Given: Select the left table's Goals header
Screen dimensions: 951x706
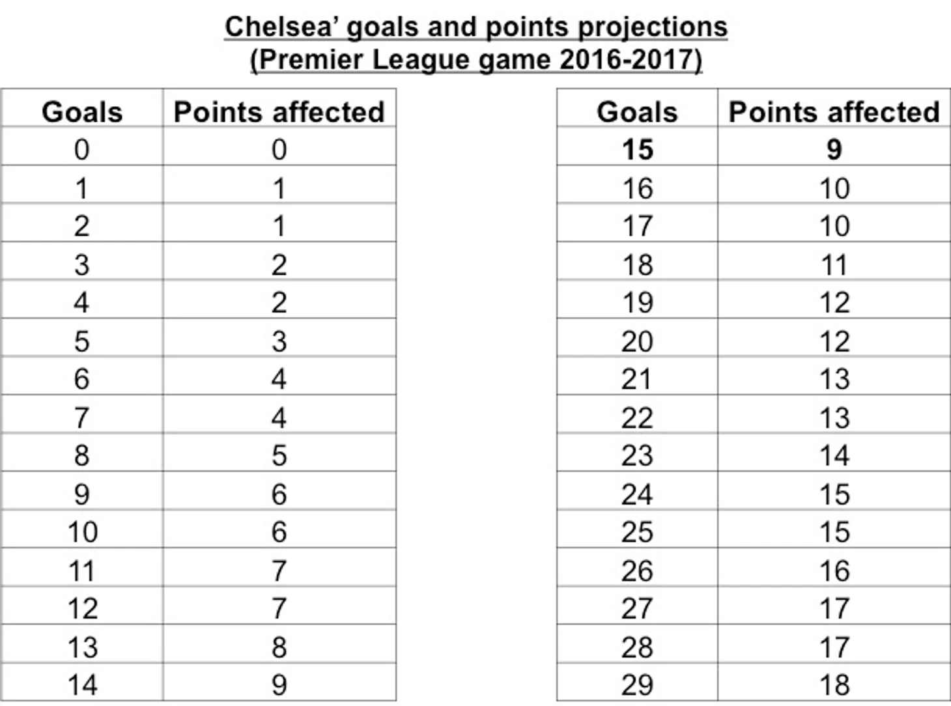Looking at the screenshot, I should [x=82, y=112].
